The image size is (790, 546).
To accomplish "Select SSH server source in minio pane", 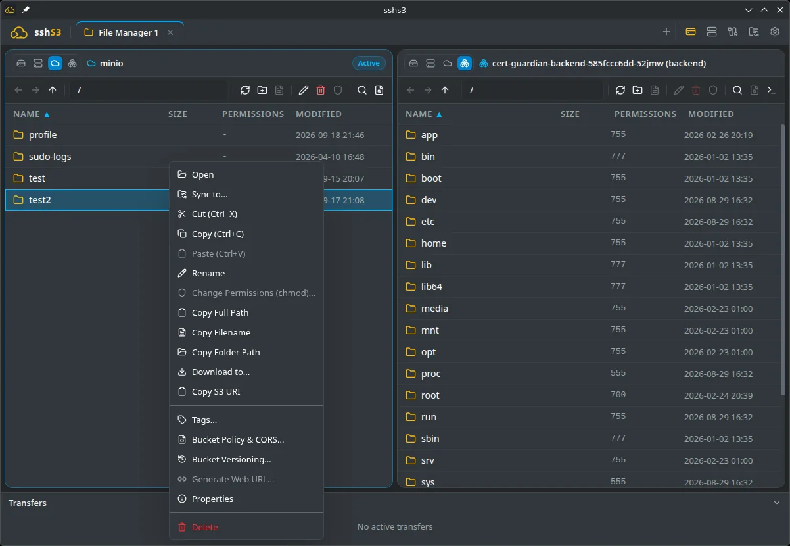I will 38,63.
